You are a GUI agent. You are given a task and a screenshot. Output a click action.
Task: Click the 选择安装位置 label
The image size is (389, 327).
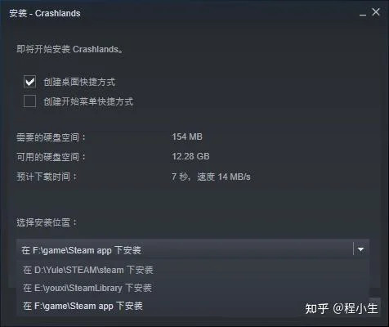(x=47, y=222)
